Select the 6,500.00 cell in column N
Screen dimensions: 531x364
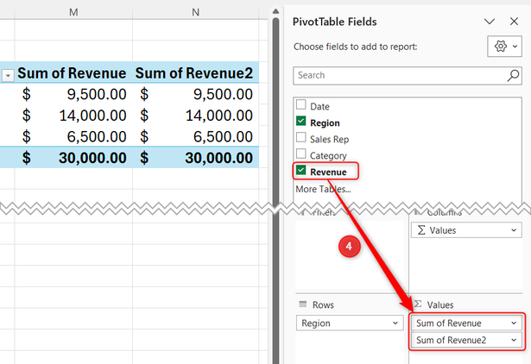coord(195,136)
